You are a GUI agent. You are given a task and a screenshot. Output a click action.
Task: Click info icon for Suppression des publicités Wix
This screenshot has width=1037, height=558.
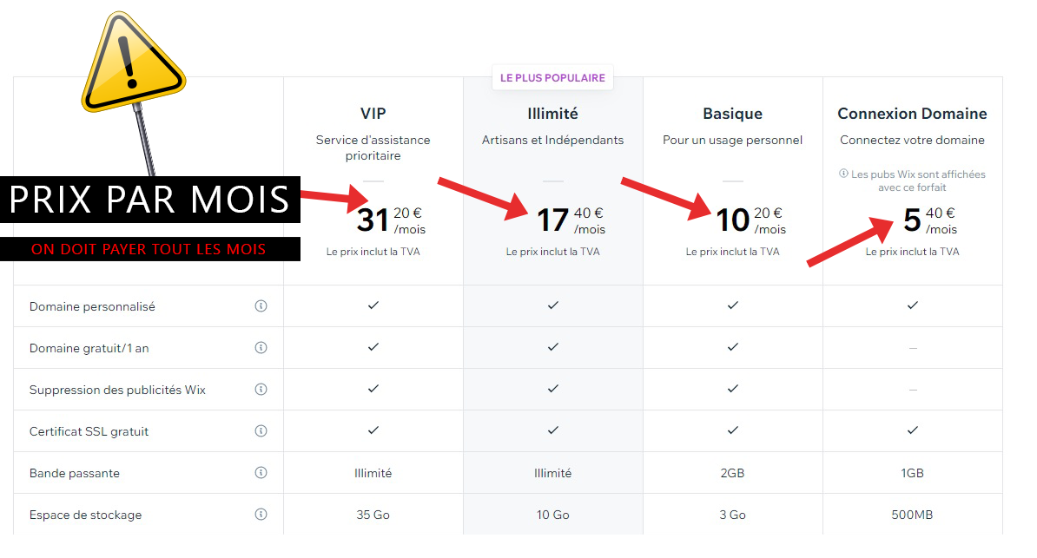261,390
